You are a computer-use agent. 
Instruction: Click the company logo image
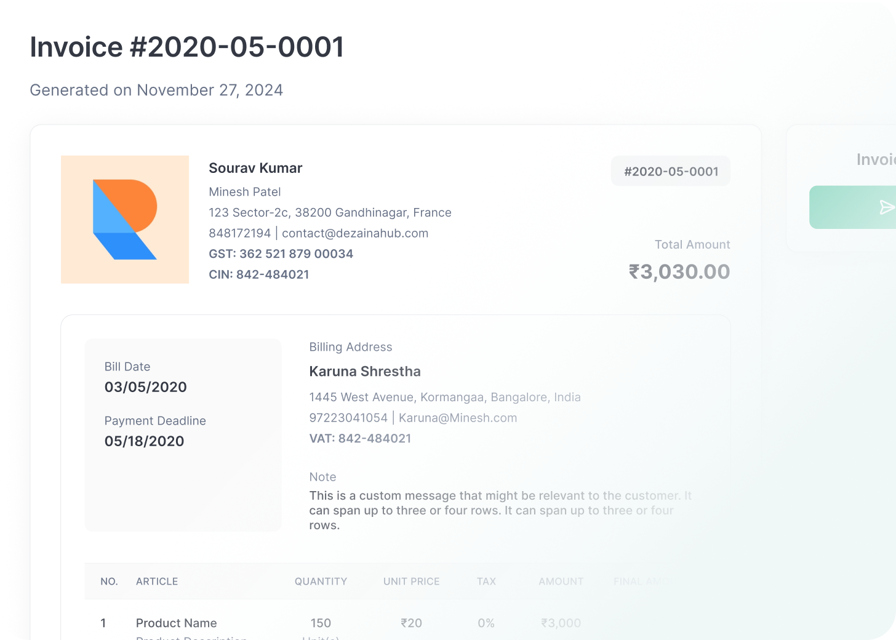(125, 220)
